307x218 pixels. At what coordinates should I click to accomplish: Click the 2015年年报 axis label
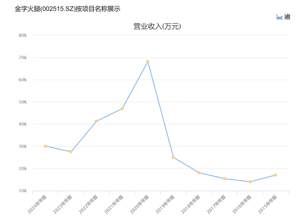coord(267,204)
